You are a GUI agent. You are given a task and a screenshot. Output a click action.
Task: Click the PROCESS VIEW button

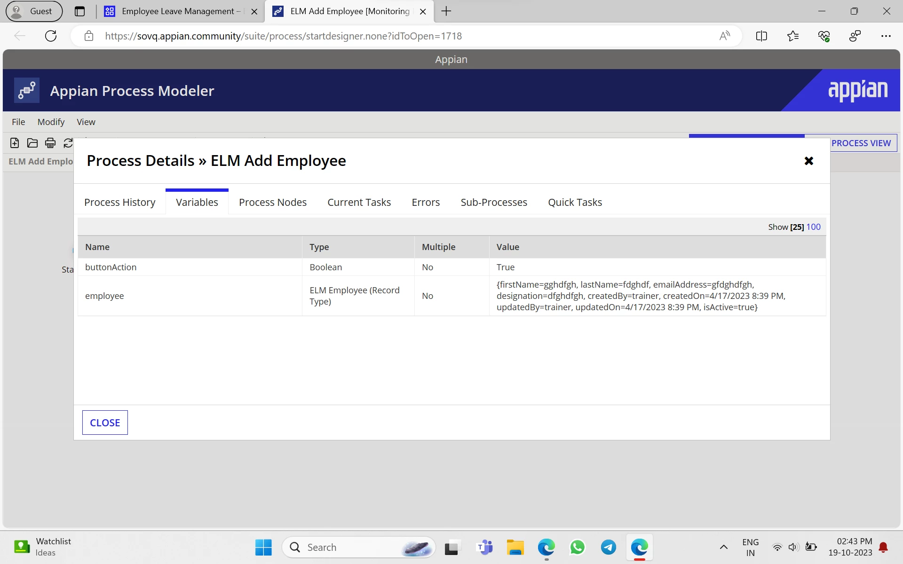[861, 143]
